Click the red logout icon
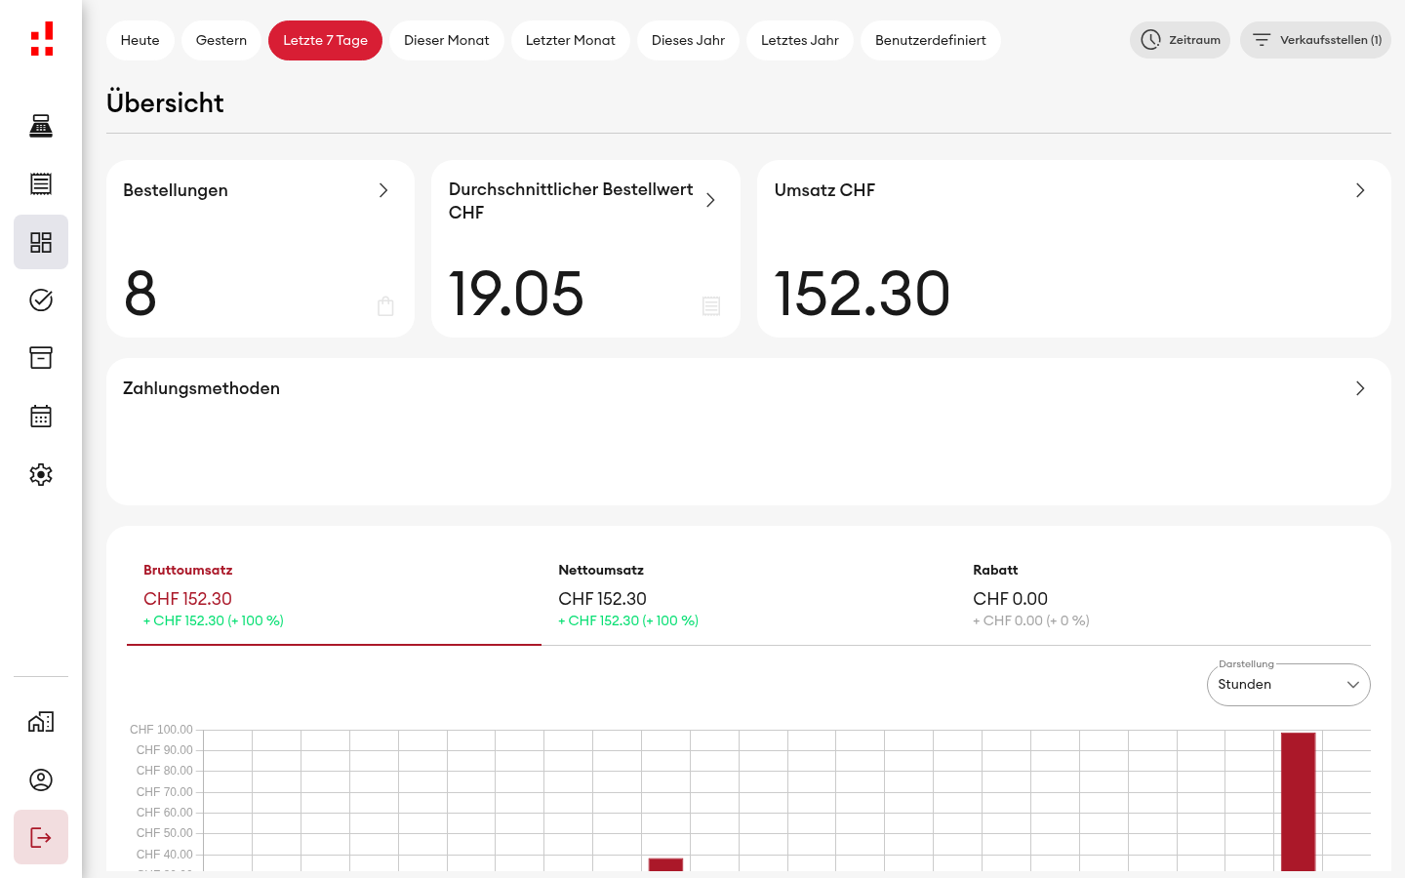 click(41, 837)
